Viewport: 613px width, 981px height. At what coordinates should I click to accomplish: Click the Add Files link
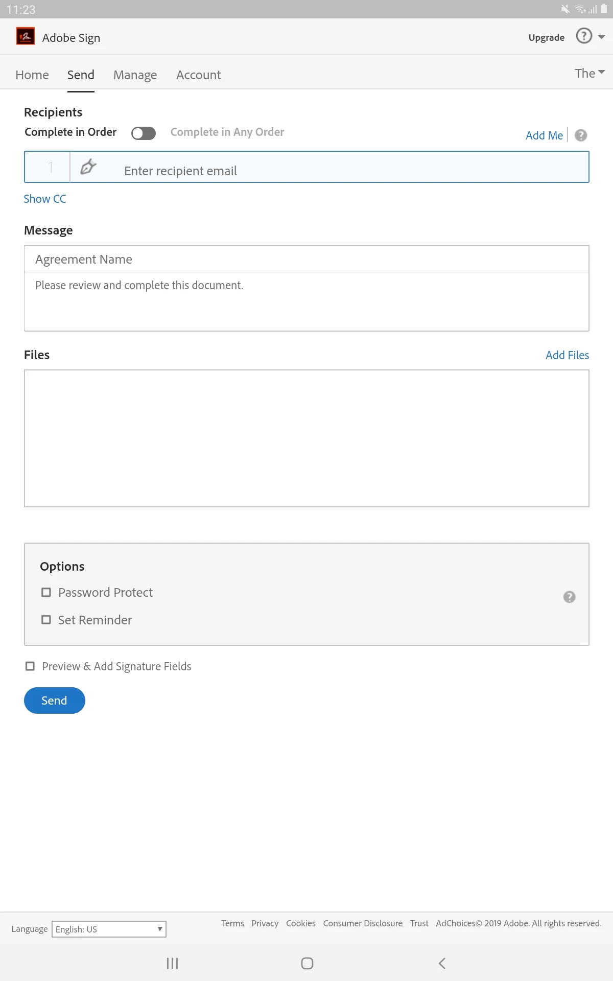tap(567, 355)
